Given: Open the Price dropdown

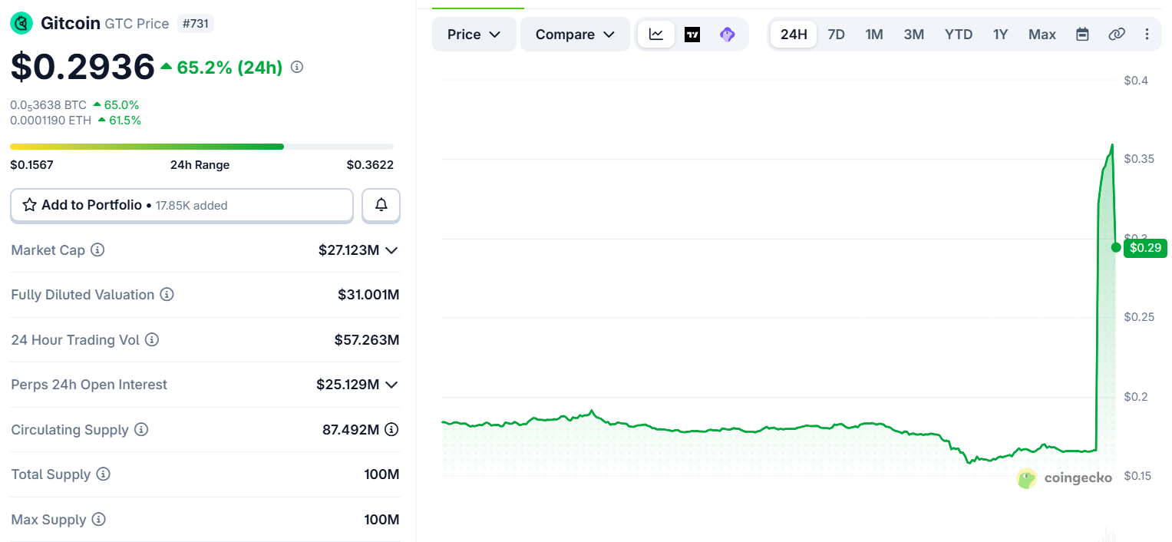Looking at the screenshot, I should point(474,35).
